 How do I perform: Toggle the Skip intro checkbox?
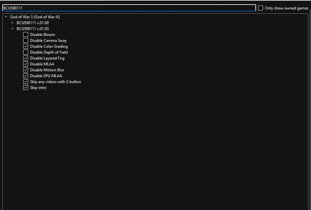pyautogui.click(x=26, y=87)
